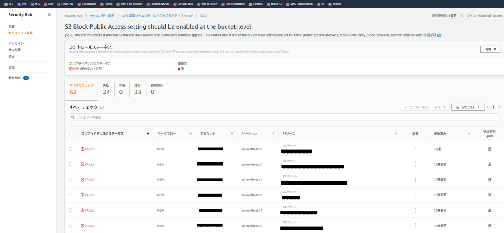Open Security Hub shortcut in top bar

183,4
